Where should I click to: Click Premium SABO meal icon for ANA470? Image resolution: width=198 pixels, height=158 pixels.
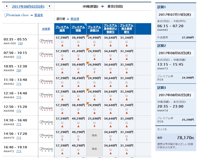46,136
